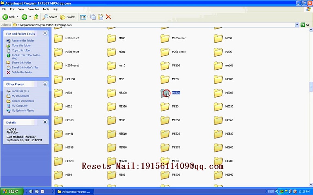
Task: Click Move this folder link
Action: pos(21,45)
